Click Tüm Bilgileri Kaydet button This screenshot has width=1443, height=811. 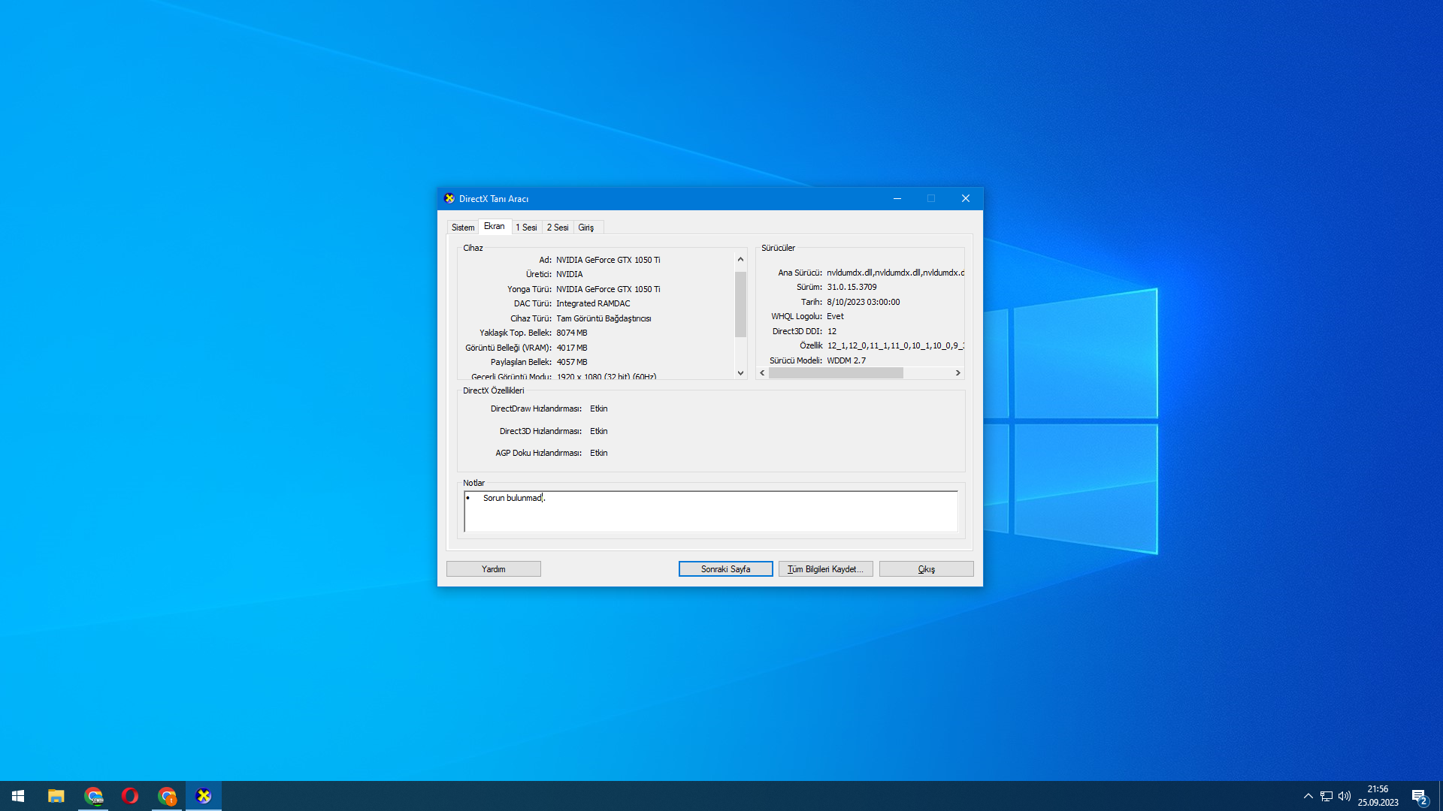click(x=826, y=569)
